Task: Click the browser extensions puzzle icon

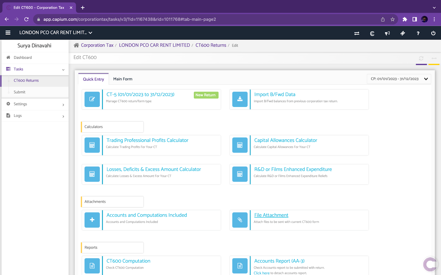Action: coord(405,19)
